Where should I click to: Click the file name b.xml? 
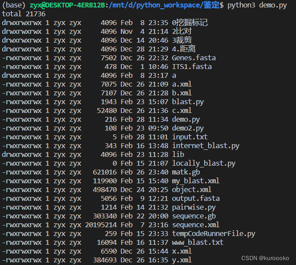pyautogui.click(x=182, y=93)
